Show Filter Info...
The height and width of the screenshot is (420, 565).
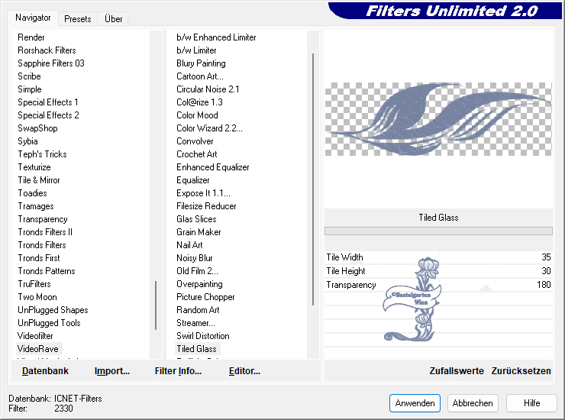pyautogui.click(x=178, y=371)
